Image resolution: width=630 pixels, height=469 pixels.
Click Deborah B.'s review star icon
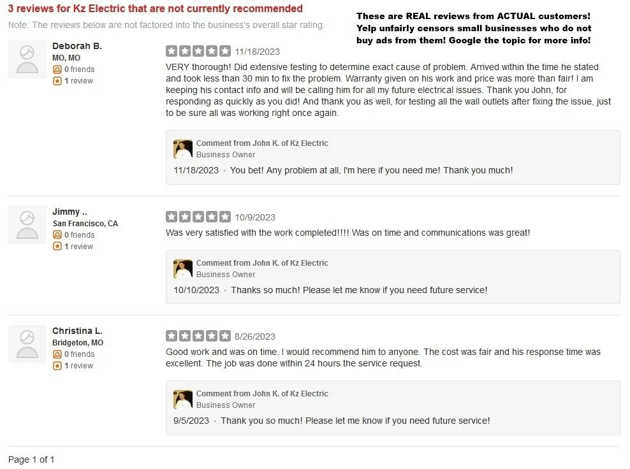57,81
